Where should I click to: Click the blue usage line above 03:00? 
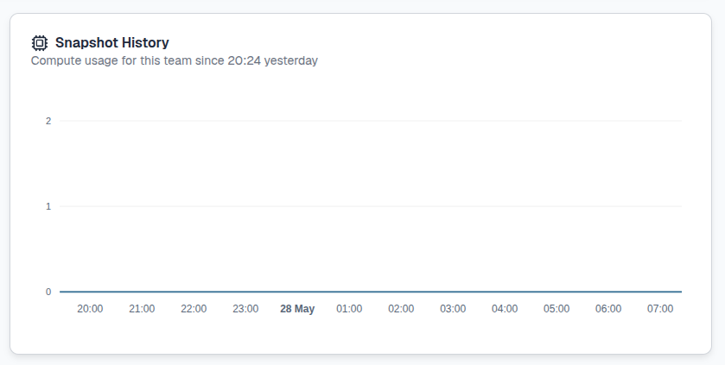(x=453, y=292)
